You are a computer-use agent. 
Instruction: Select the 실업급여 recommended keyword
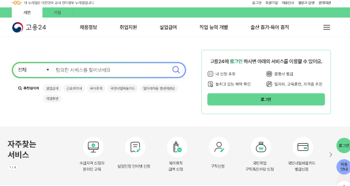(x=52, y=88)
